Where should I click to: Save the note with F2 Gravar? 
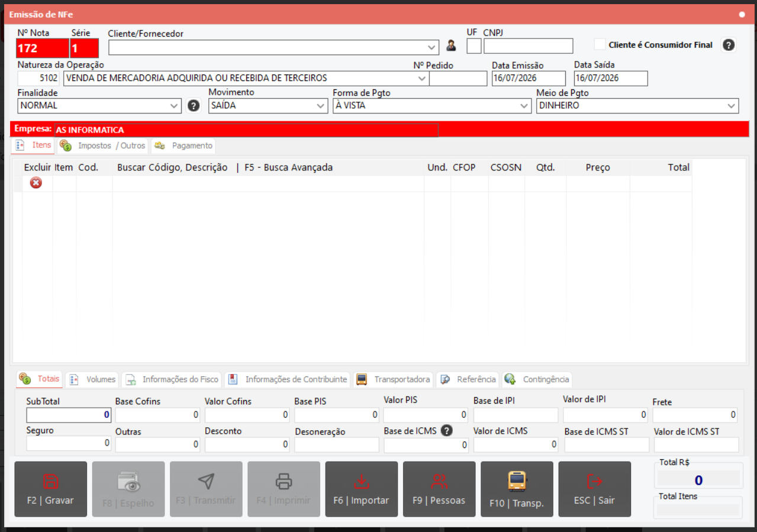pos(51,489)
